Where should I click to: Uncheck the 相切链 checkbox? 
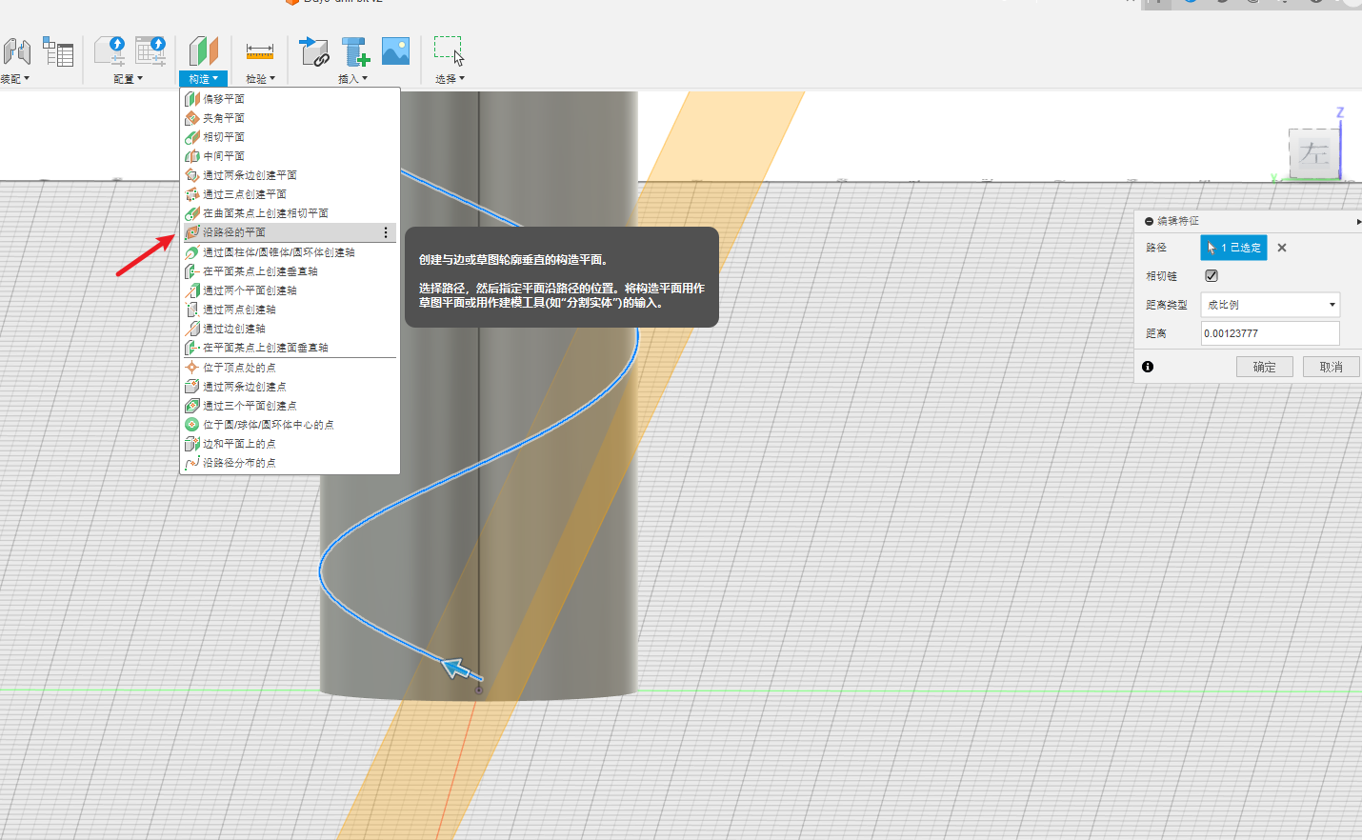click(1212, 276)
